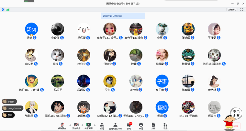
Task: Check the green network signal indicator
Action: point(7,10)
